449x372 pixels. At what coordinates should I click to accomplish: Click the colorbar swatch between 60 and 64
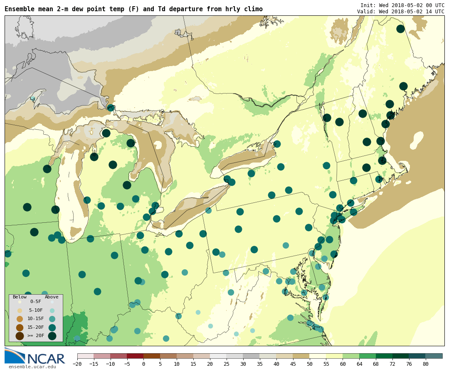351,356
